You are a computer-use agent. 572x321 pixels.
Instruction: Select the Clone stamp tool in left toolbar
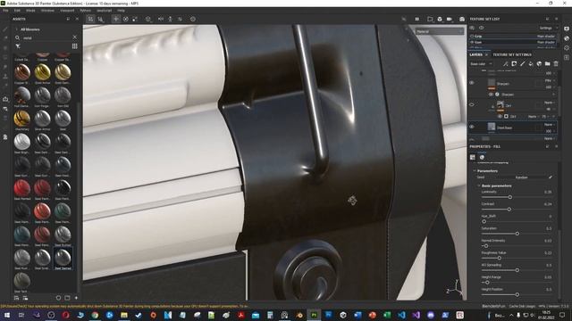coord(5,77)
